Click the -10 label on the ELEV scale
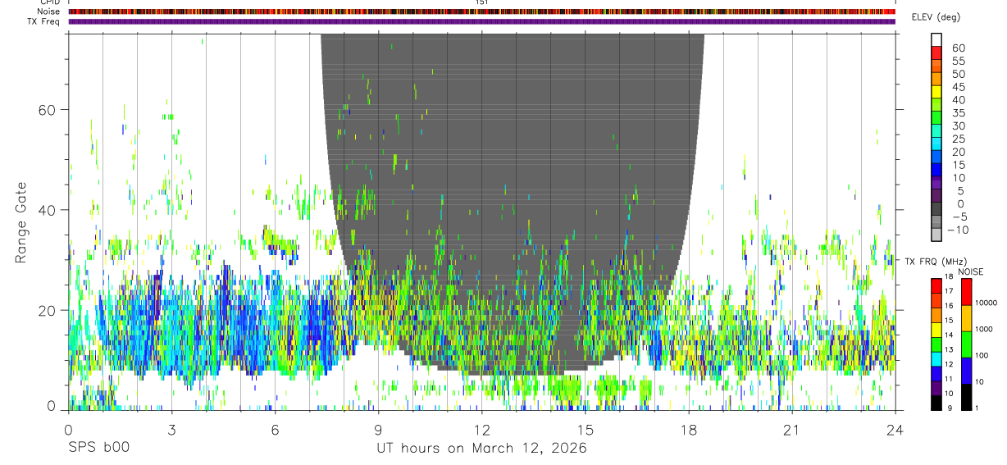 (957, 230)
